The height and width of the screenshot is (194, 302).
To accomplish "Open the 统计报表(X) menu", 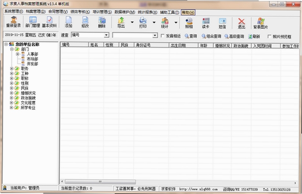I will coord(147,12).
